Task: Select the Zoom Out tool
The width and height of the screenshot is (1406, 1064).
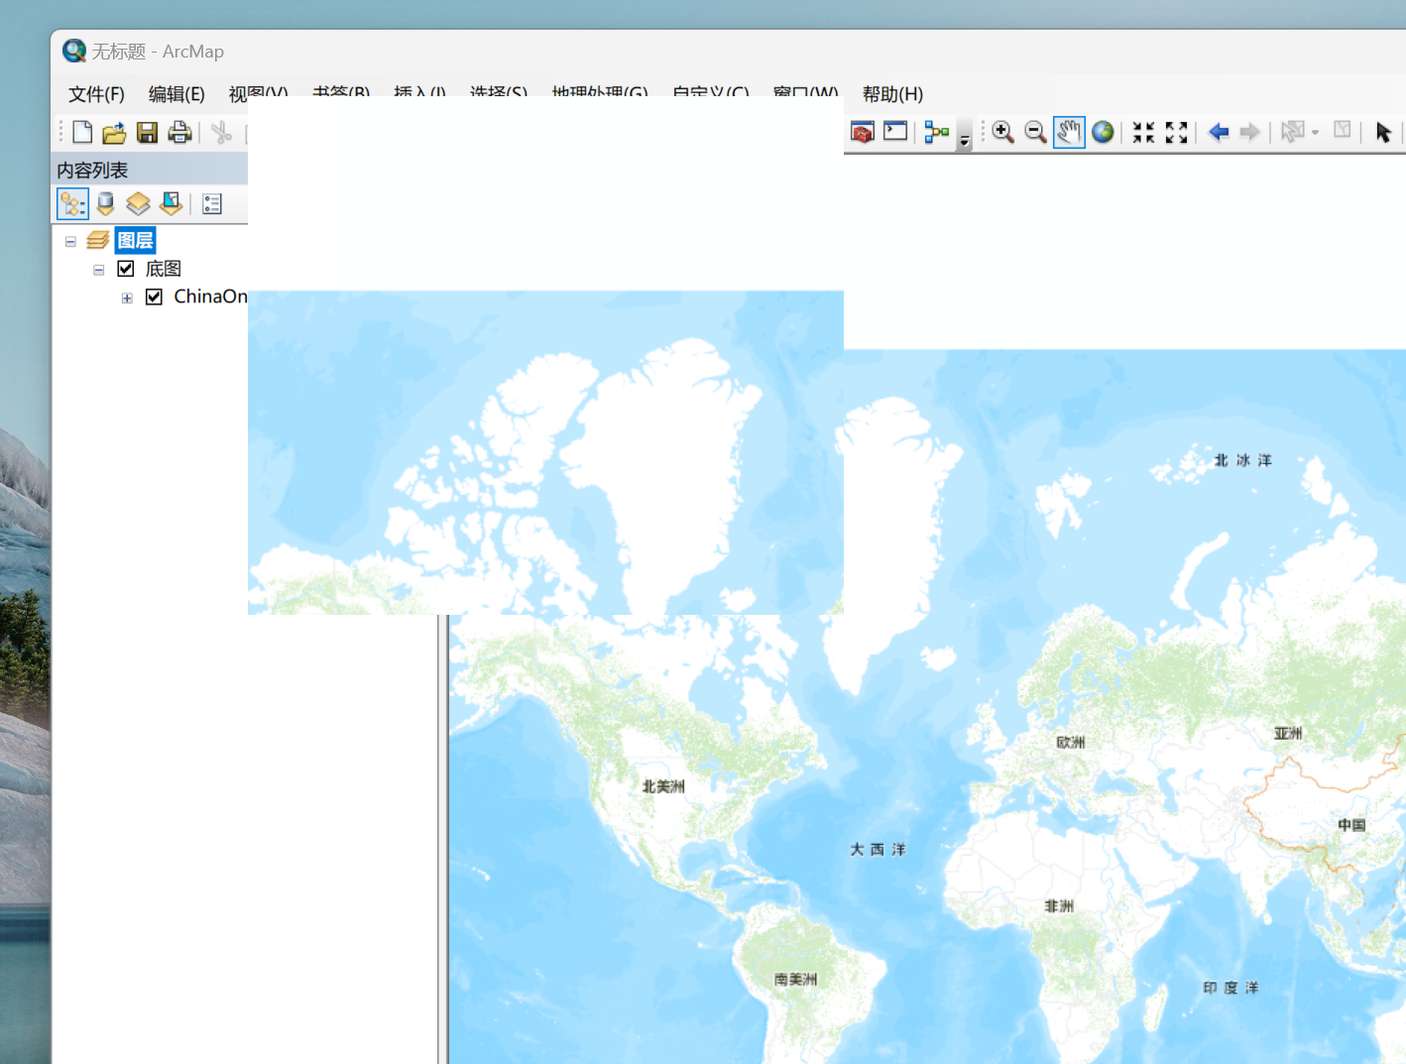Action: [1035, 132]
